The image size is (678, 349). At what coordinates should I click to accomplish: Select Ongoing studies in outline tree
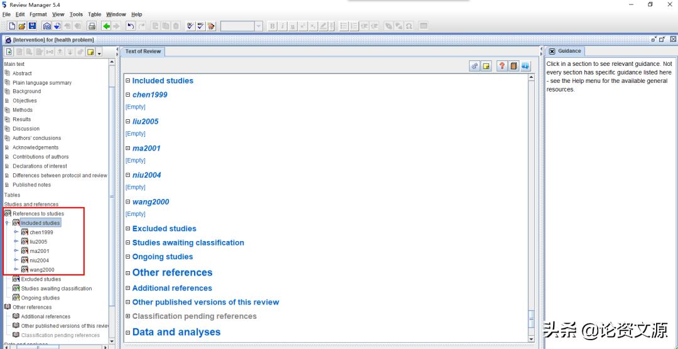coord(40,298)
